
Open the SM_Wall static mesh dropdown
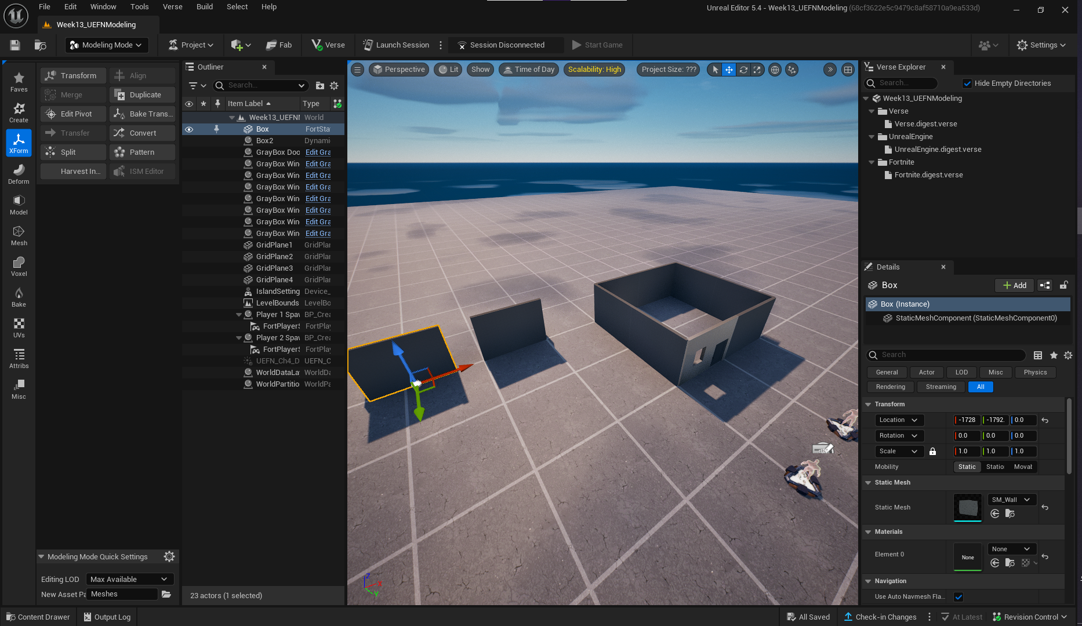pyautogui.click(x=1011, y=500)
